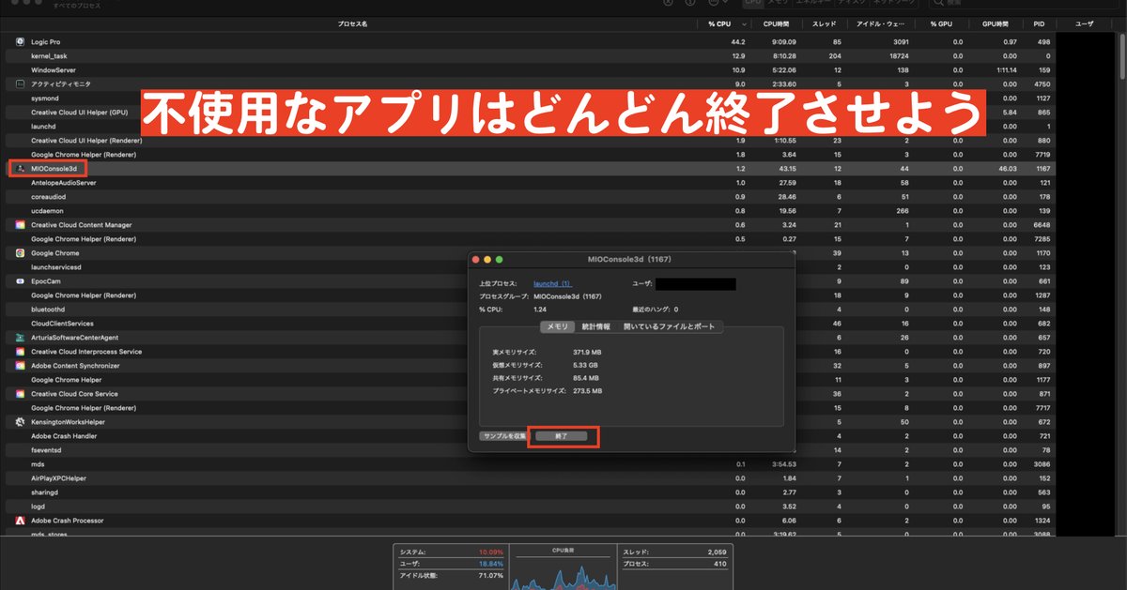Click the Adobe Crash Processor icon
1127x590 pixels.
[x=20, y=521]
